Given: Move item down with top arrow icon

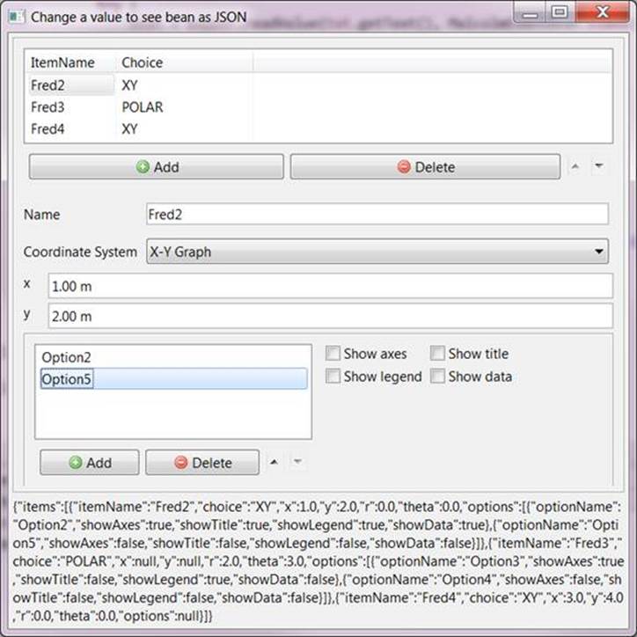Looking at the screenshot, I should 599,166.
